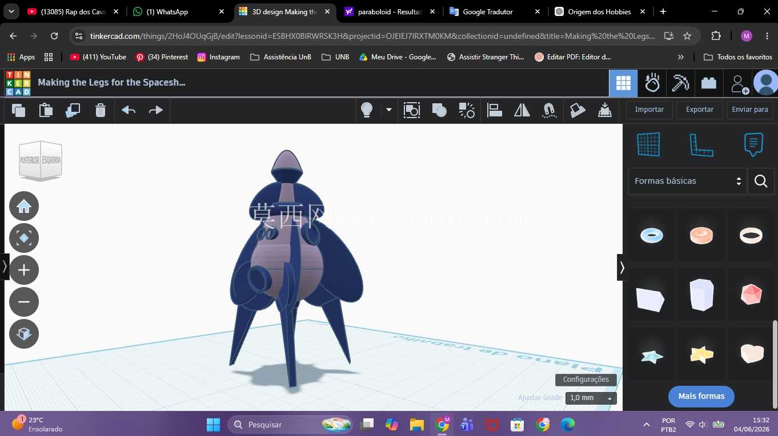778x436 pixels.
Task: Open the Pinterest bookmark
Action: click(x=162, y=57)
